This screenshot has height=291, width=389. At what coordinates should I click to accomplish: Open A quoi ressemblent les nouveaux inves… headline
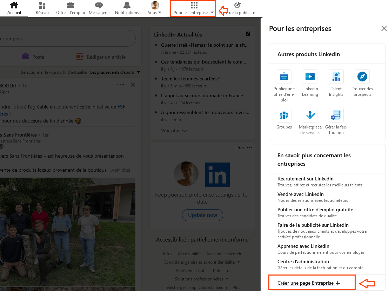point(205,112)
